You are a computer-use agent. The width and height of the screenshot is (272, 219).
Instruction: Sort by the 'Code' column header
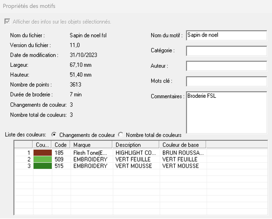click(61, 145)
